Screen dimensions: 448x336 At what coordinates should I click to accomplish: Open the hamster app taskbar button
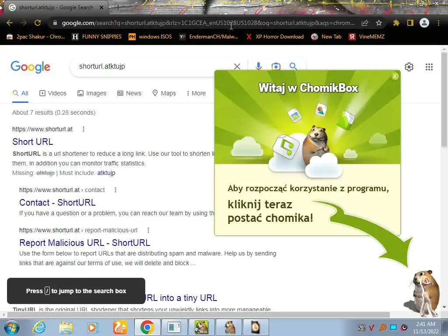click(x=229, y=327)
